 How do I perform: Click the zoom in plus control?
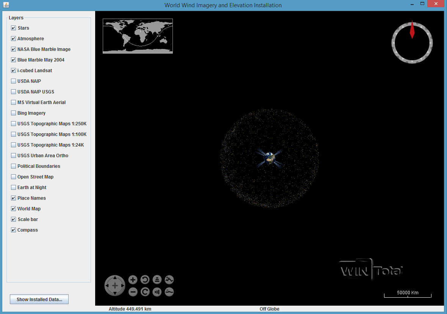pyautogui.click(x=133, y=280)
